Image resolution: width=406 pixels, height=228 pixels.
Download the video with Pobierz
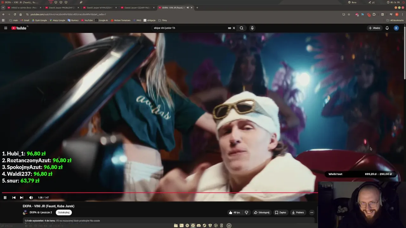coord(298,212)
